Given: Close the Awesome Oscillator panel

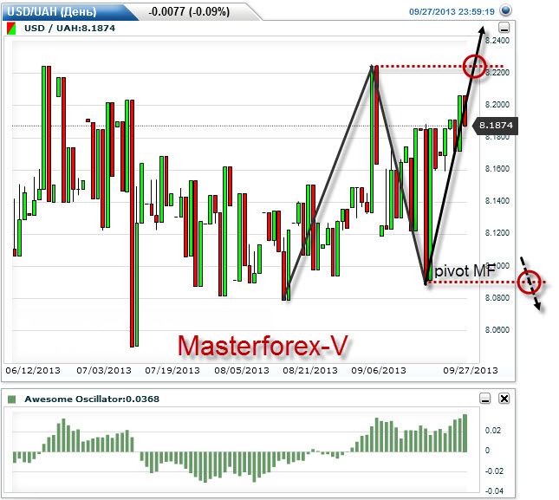Looking at the screenshot, I should 504,399.
